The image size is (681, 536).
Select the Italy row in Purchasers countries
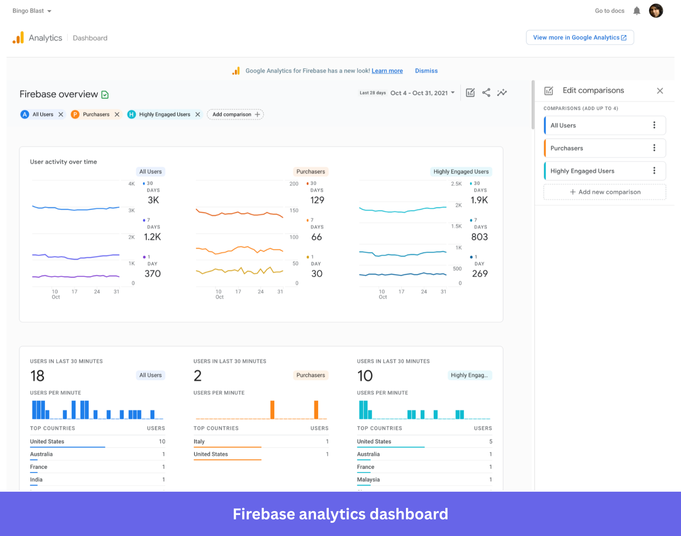pos(261,442)
